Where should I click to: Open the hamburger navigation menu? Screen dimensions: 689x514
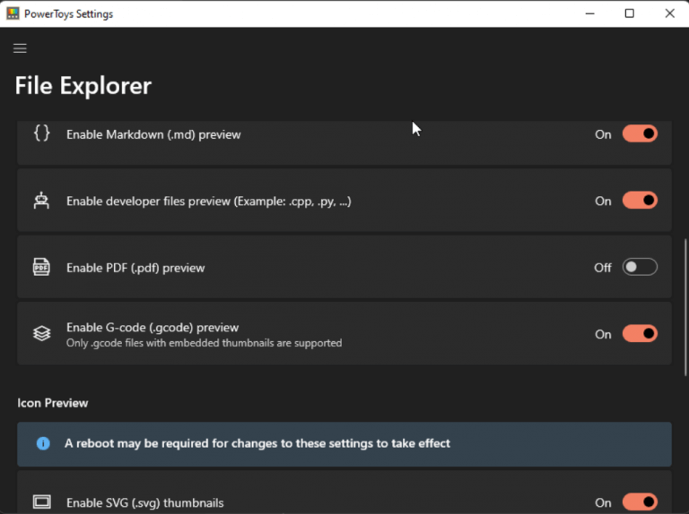click(x=20, y=48)
